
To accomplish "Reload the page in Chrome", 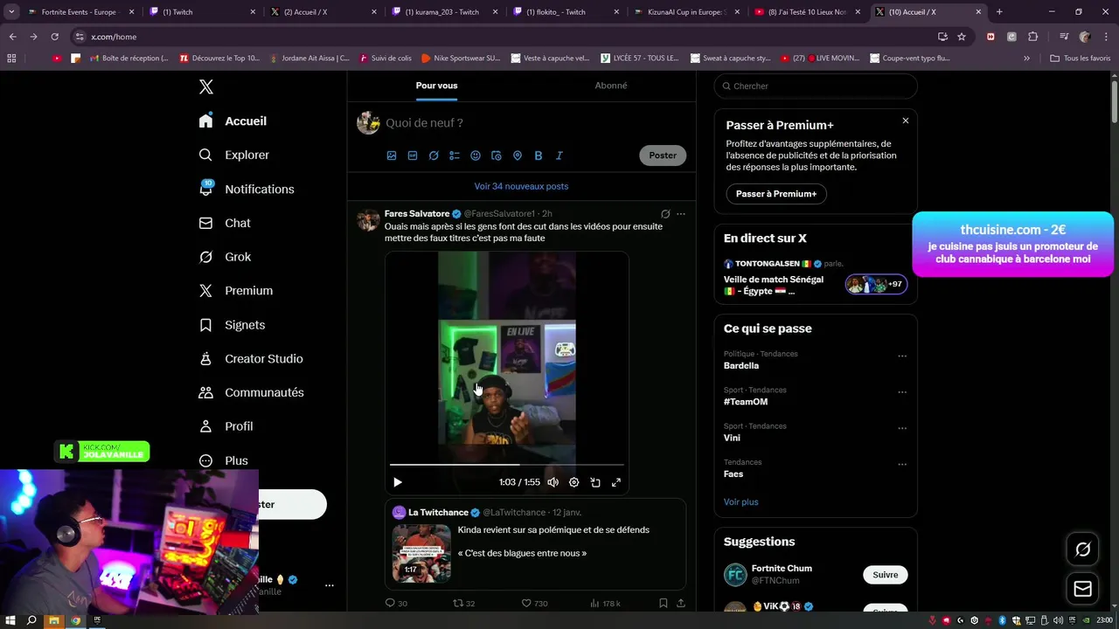I will [x=54, y=37].
